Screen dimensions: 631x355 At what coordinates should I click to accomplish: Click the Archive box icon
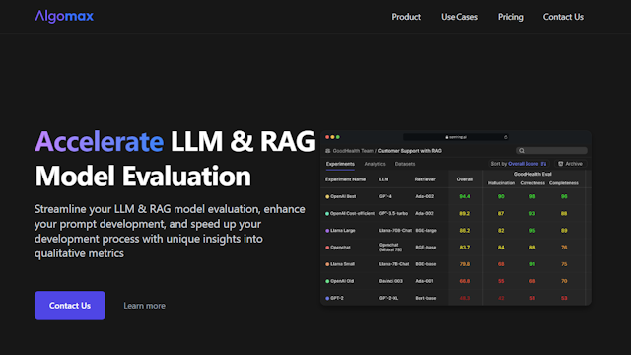click(561, 164)
